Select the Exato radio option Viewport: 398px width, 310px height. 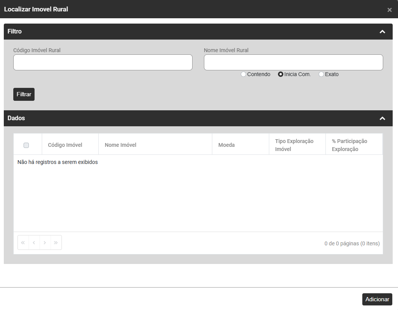click(321, 75)
